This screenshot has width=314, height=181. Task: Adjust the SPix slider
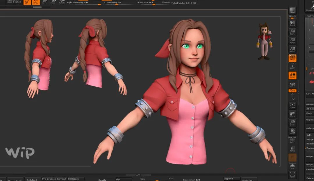coord(292,17)
